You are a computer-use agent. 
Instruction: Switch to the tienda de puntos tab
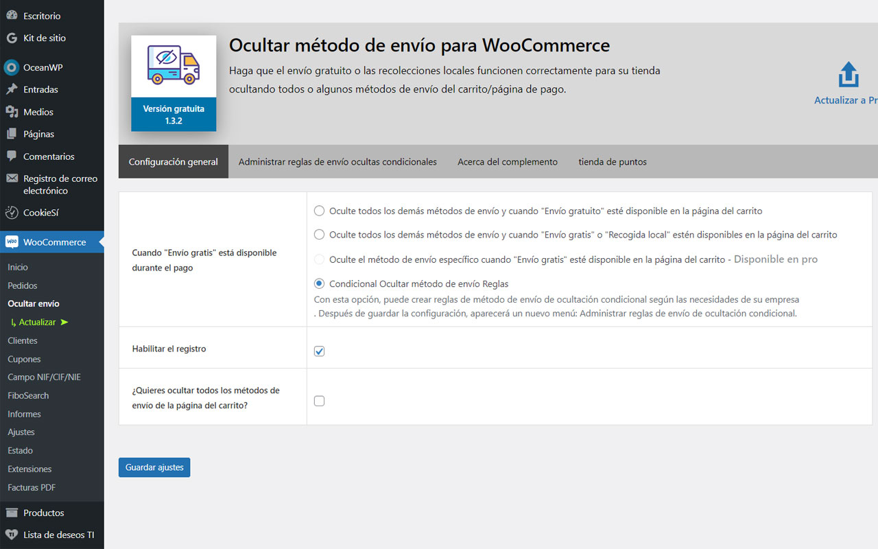613,162
